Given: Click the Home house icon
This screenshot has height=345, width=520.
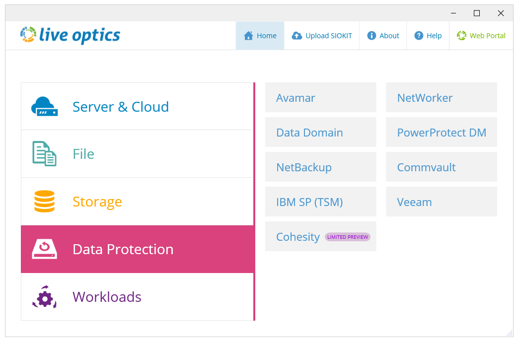Looking at the screenshot, I should pyautogui.click(x=248, y=36).
